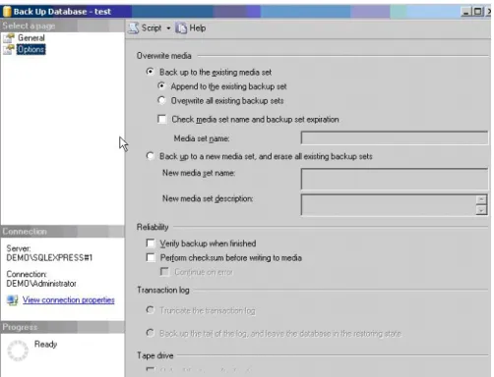Click the Media set name field
This screenshot has width=494, height=377.
395,137
